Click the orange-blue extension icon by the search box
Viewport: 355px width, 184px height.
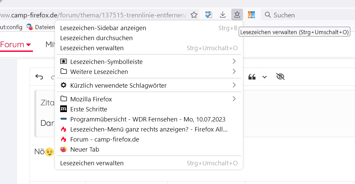coord(251,15)
